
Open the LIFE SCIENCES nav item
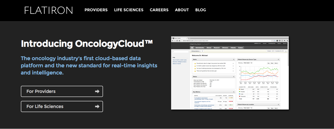coord(129,10)
